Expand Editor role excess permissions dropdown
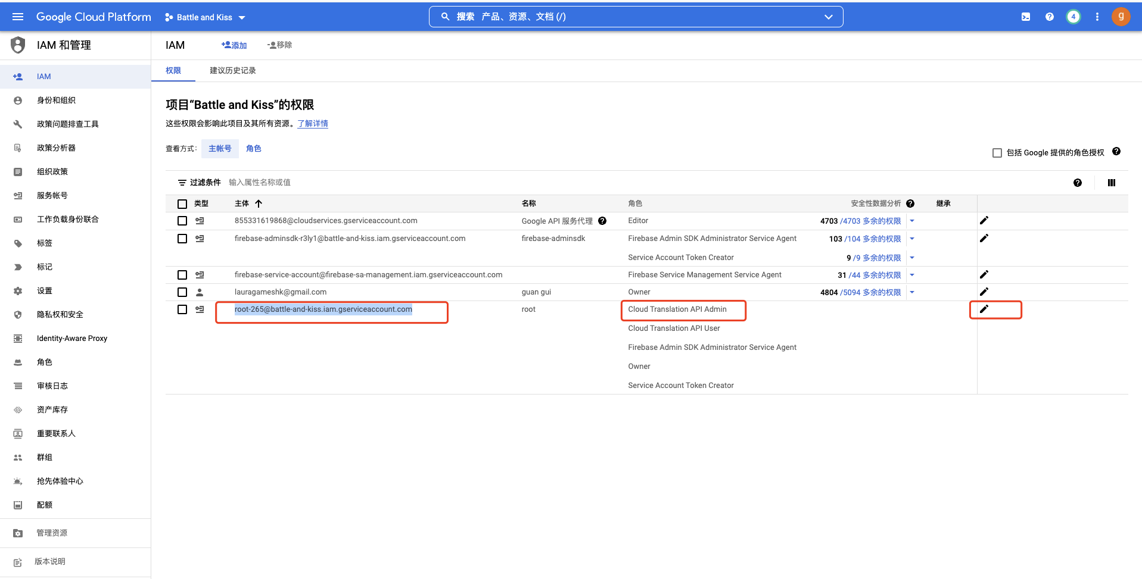Screen dimensions: 1142x579 (912, 221)
